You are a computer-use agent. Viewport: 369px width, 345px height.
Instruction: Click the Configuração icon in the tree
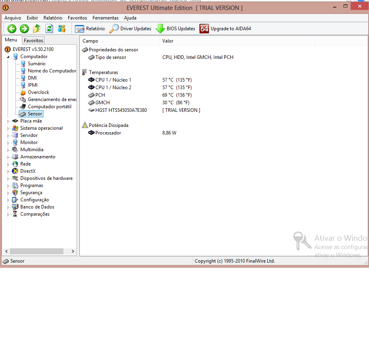pos(15,200)
